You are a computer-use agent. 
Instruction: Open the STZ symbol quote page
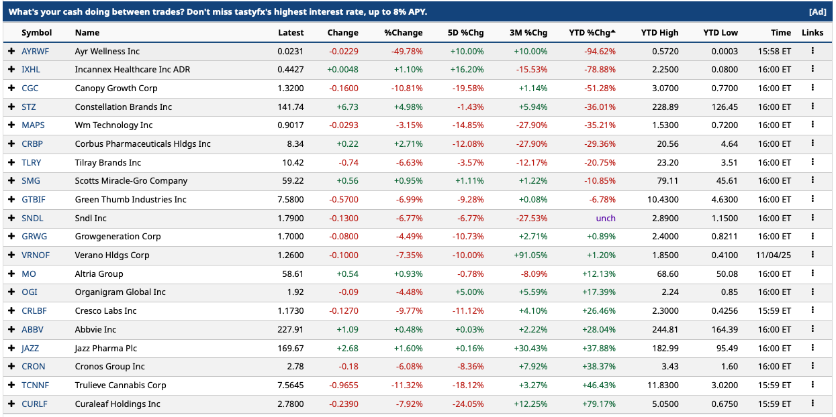29,107
